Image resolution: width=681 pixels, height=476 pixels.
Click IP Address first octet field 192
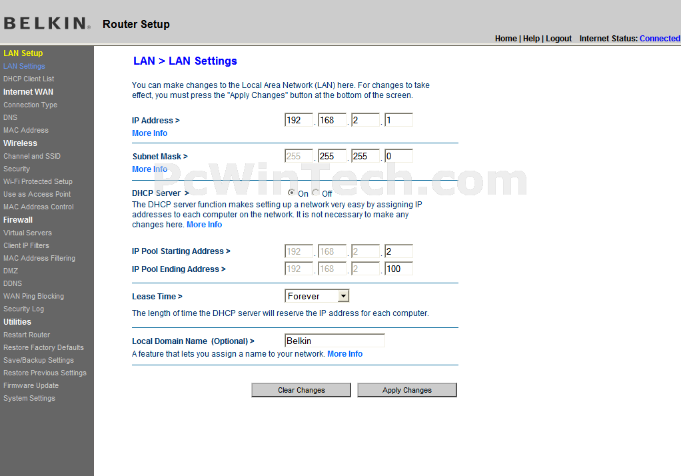click(299, 120)
